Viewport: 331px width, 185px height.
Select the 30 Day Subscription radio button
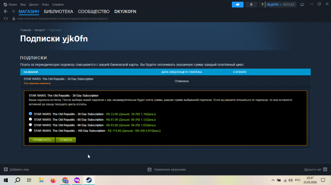point(31,114)
